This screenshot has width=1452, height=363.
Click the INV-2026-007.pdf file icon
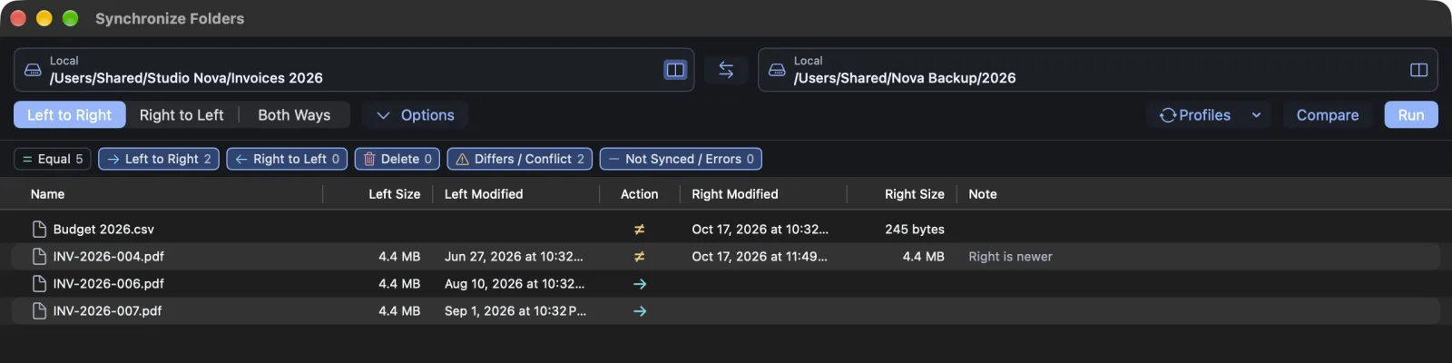pos(39,311)
